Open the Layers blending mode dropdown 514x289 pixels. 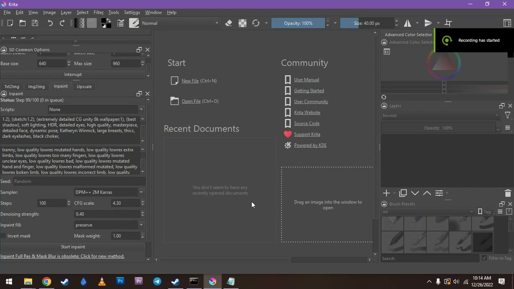(x=441, y=116)
